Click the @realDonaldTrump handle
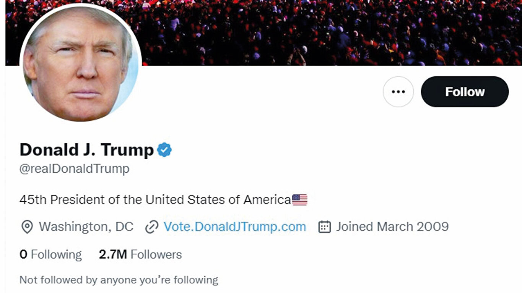Image resolution: width=522 pixels, height=293 pixels. [x=74, y=168]
